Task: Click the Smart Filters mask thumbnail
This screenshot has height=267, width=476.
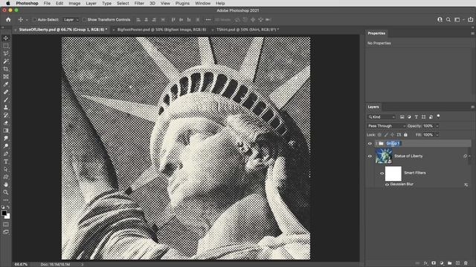Action: tap(393, 174)
